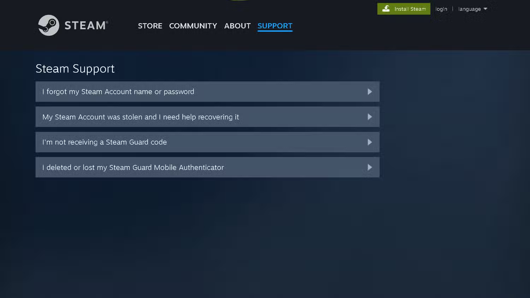Expand 'I forgot my Steam Account name or password'

tap(207, 91)
